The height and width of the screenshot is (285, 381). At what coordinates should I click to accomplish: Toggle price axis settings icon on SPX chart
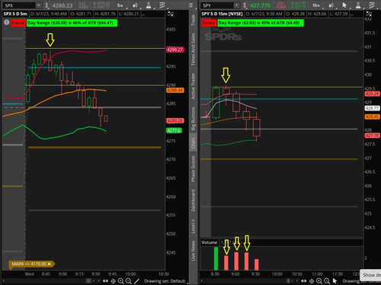pos(171,14)
